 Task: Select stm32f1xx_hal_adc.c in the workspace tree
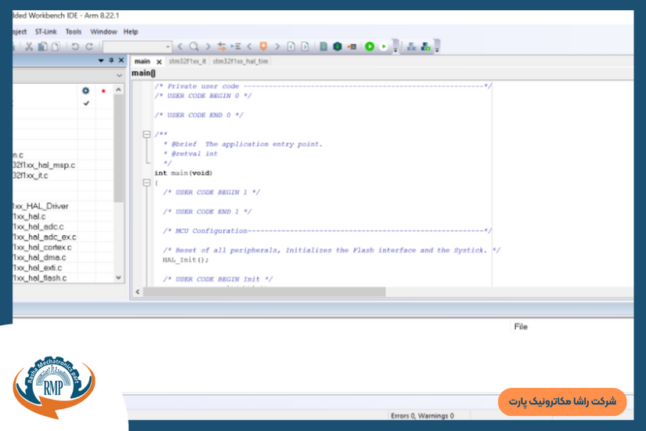click(39, 226)
